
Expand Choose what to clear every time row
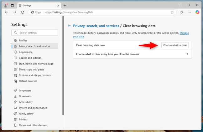click(x=132, y=54)
